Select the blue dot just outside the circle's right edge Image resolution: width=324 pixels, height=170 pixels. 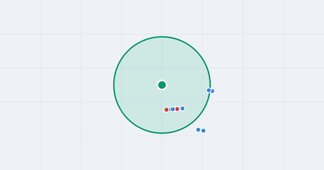(x=213, y=91)
